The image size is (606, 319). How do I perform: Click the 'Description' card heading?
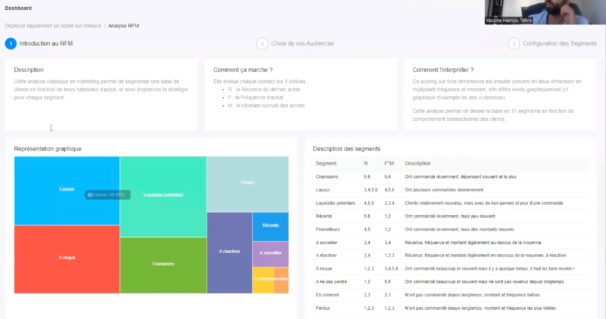[29, 70]
